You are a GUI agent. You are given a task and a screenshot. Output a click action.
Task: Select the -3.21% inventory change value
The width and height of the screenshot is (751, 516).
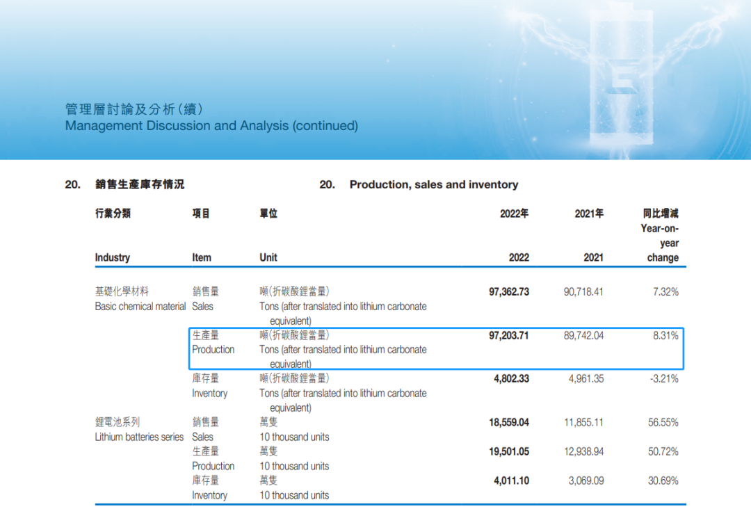[x=664, y=379]
